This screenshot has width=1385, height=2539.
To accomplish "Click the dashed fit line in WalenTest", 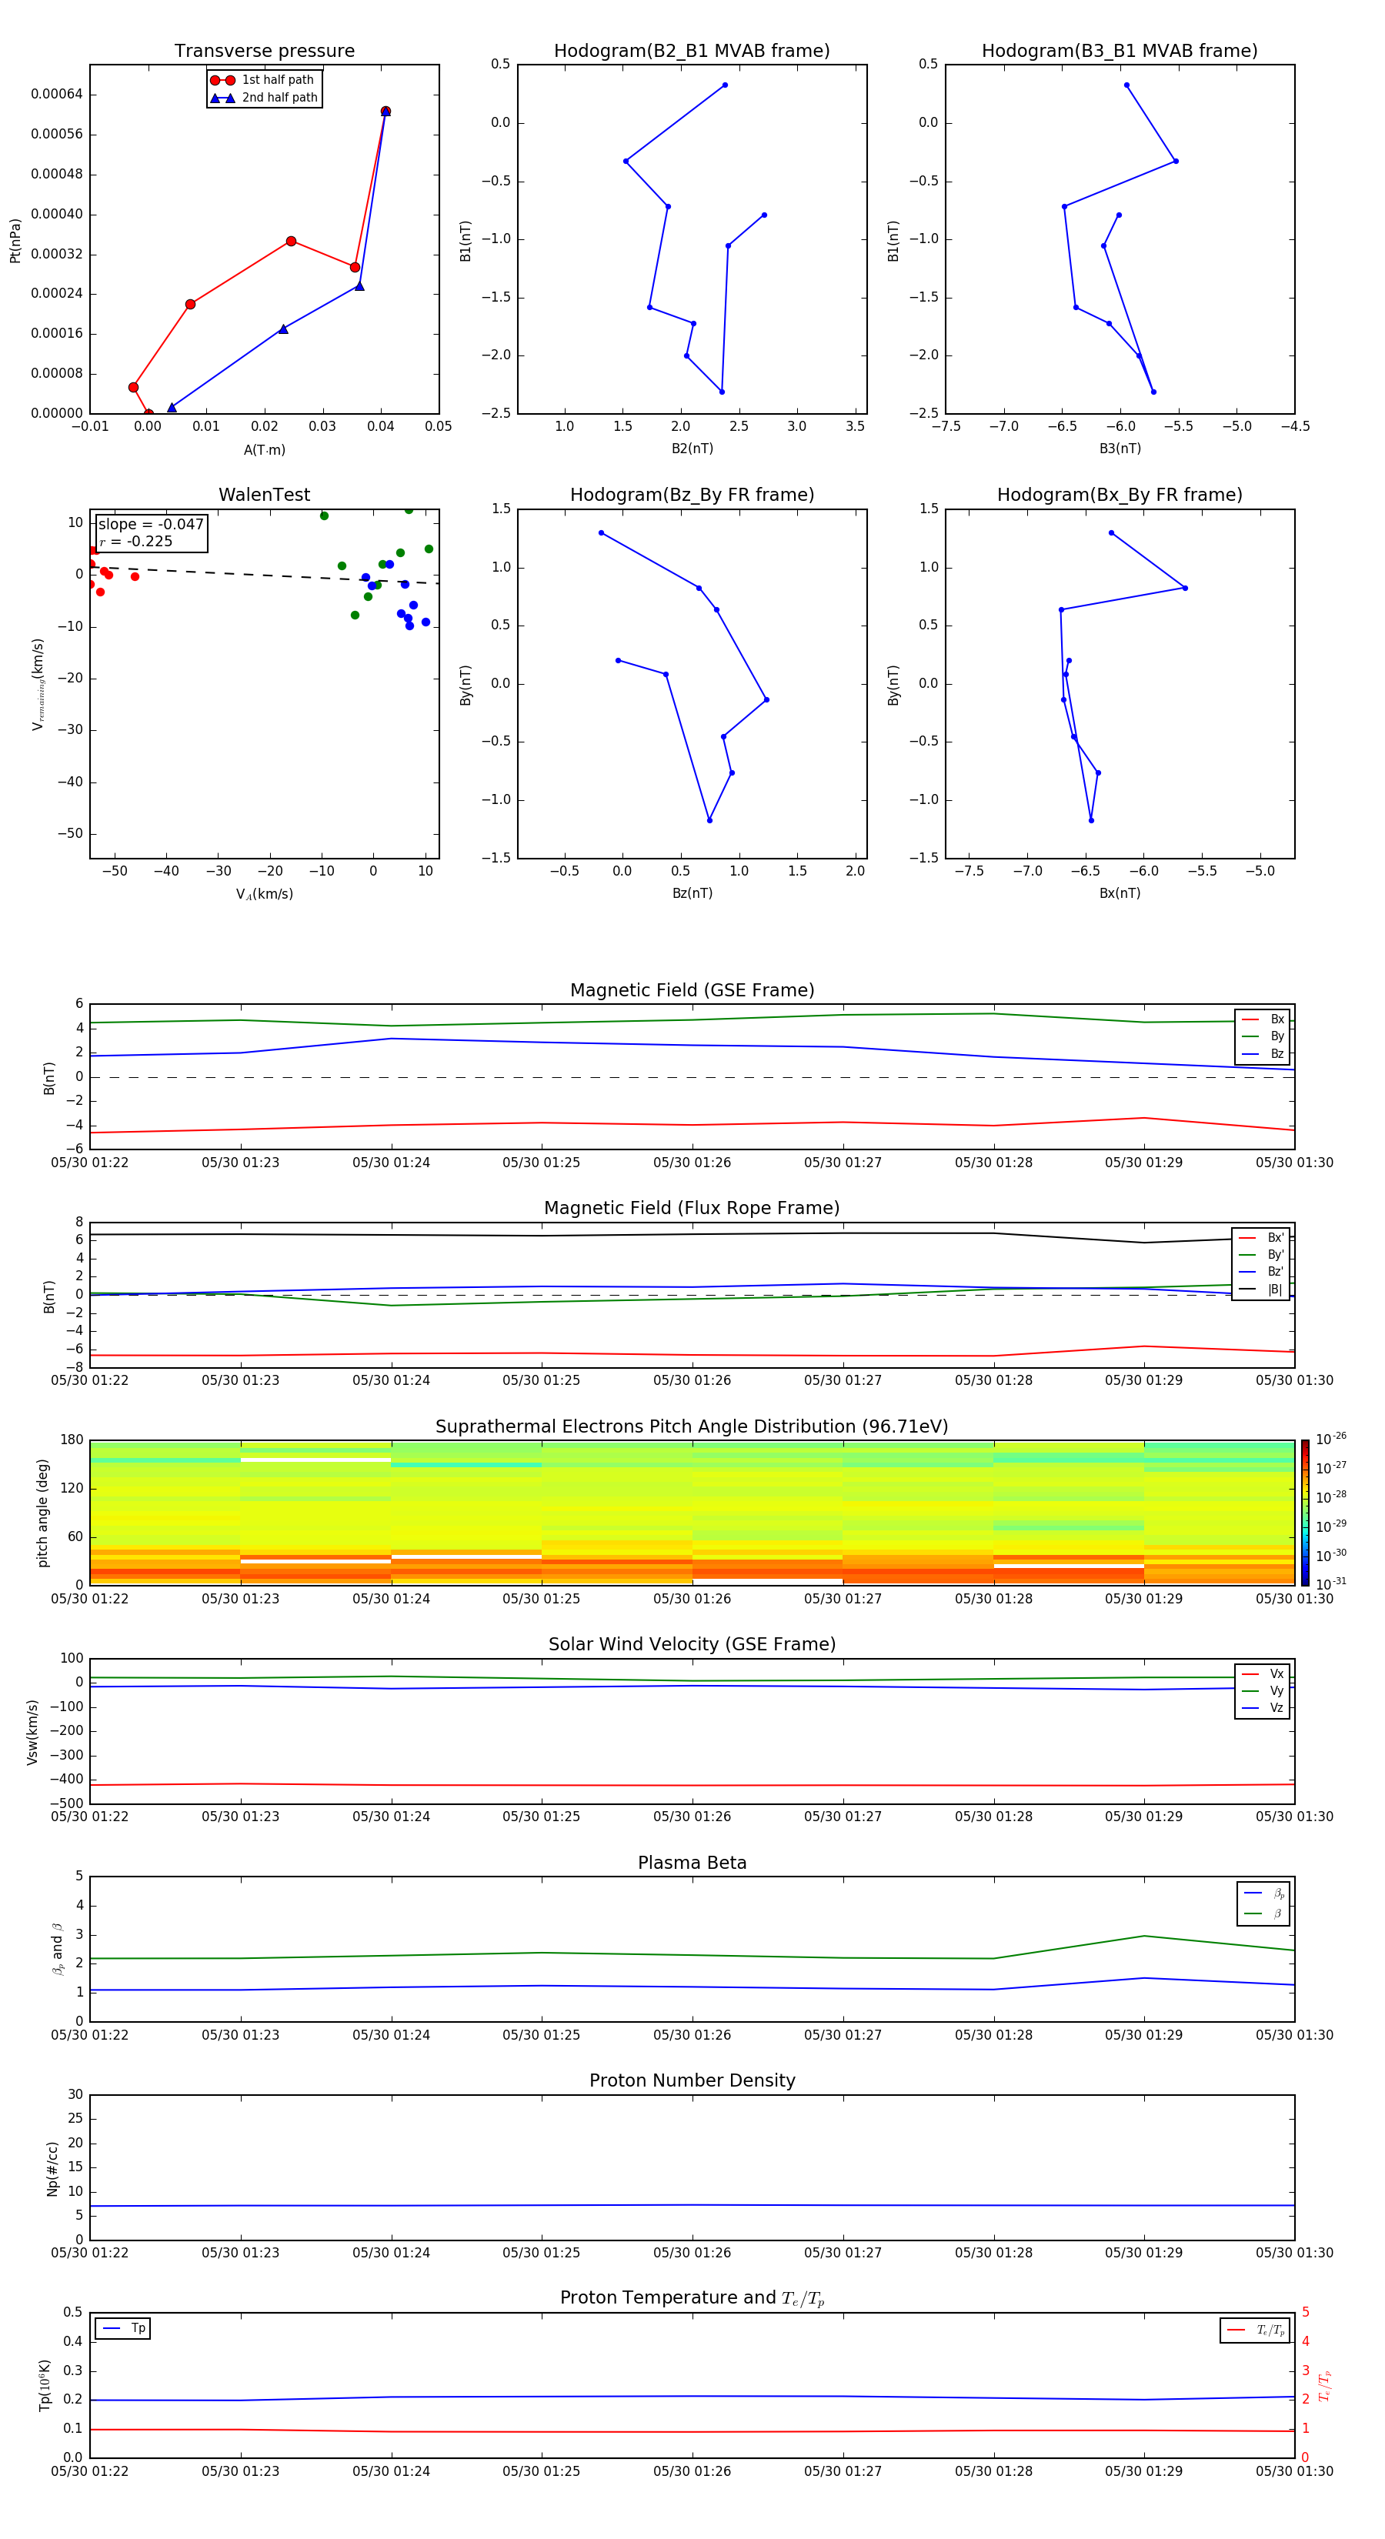I will pyautogui.click(x=264, y=575).
